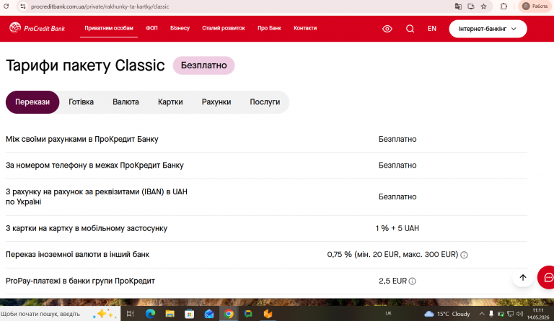Toggle accessibility view eye icon
This screenshot has height=321, width=554.
point(387,29)
